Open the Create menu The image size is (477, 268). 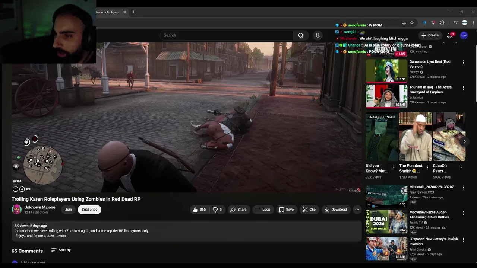click(430, 35)
